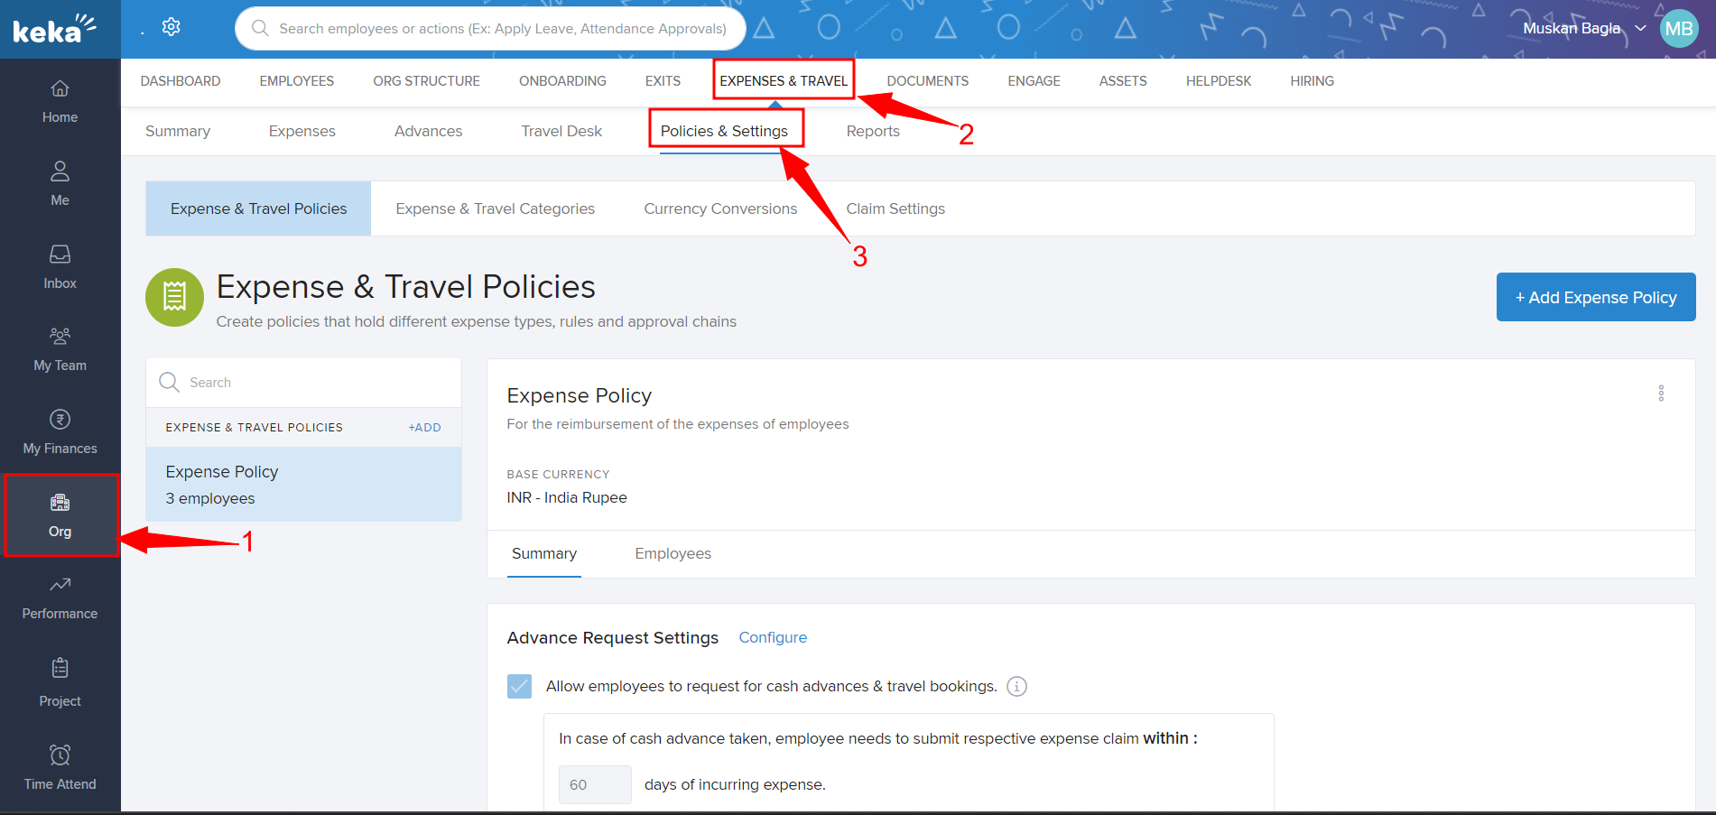Go to My Team in sidebar

click(x=60, y=337)
